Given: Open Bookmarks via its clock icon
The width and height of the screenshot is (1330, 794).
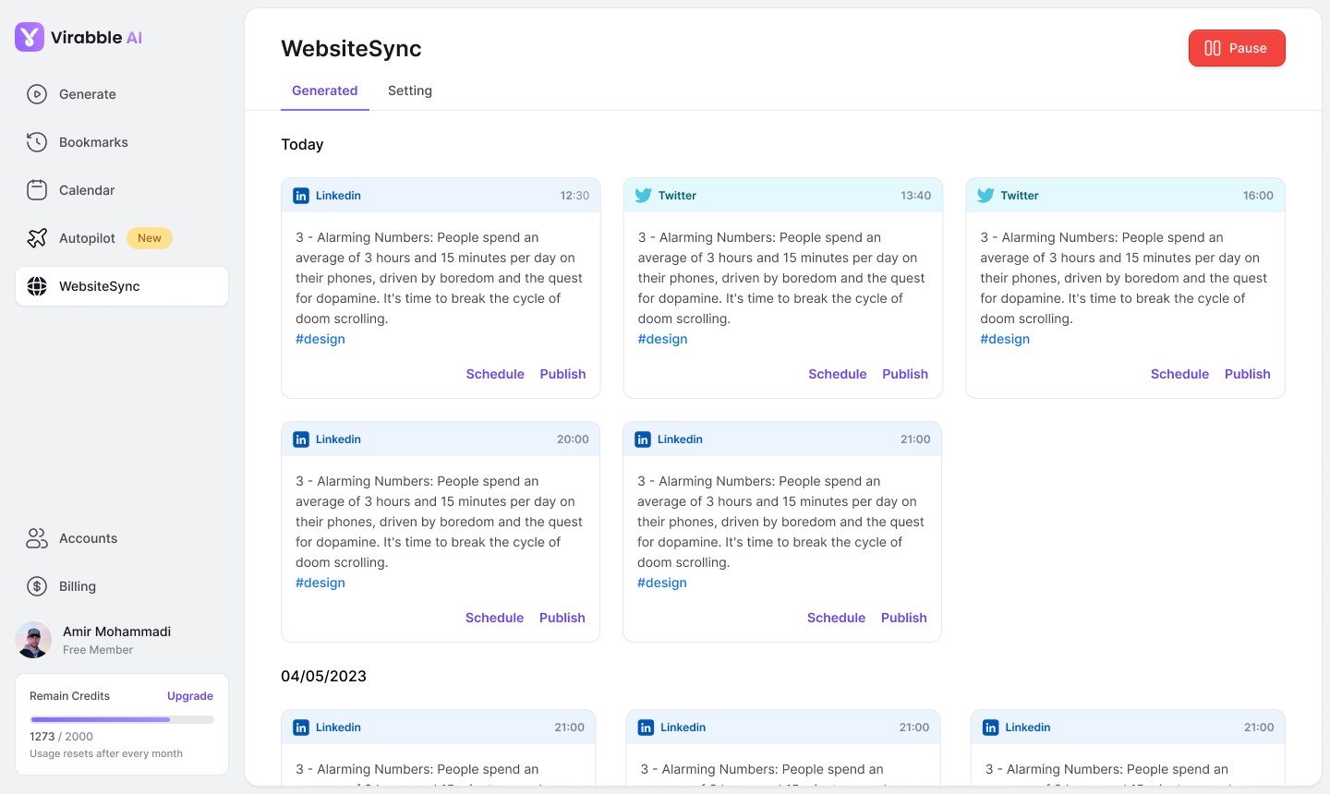Looking at the screenshot, I should click(x=37, y=142).
